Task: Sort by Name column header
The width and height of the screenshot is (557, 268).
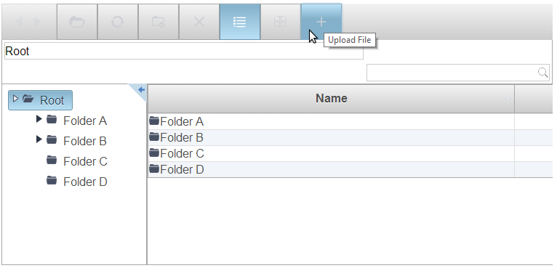Action: coord(331,98)
